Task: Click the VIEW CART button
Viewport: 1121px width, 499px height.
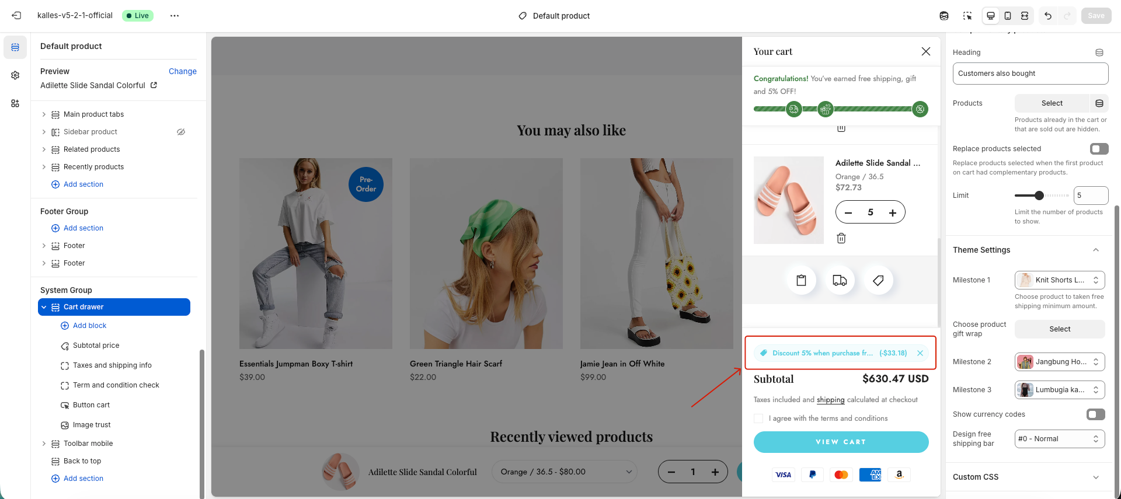Action: 841,442
